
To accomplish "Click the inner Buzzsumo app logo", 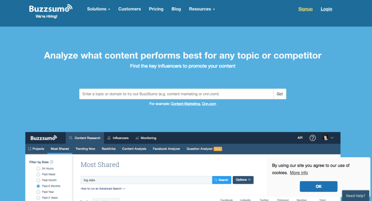I will [44, 138].
